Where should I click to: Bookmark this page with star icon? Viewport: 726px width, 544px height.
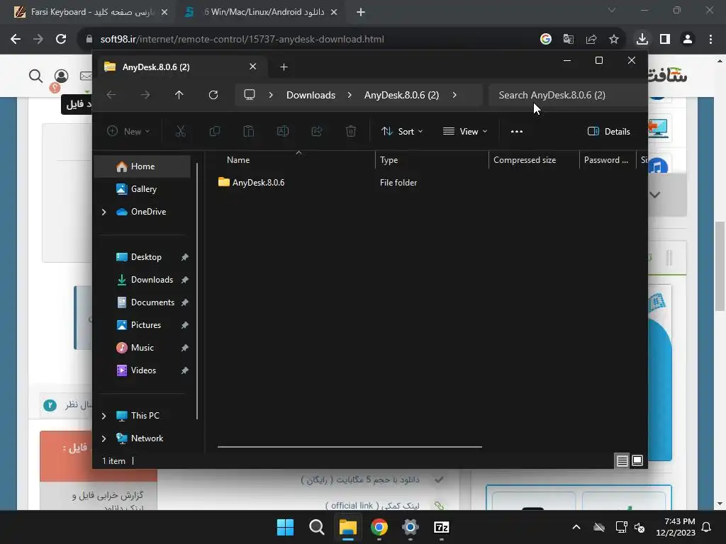614,39
